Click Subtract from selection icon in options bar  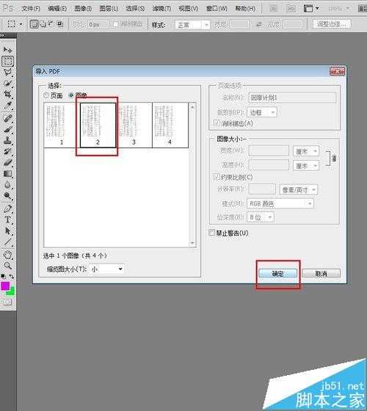click(x=51, y=24)
